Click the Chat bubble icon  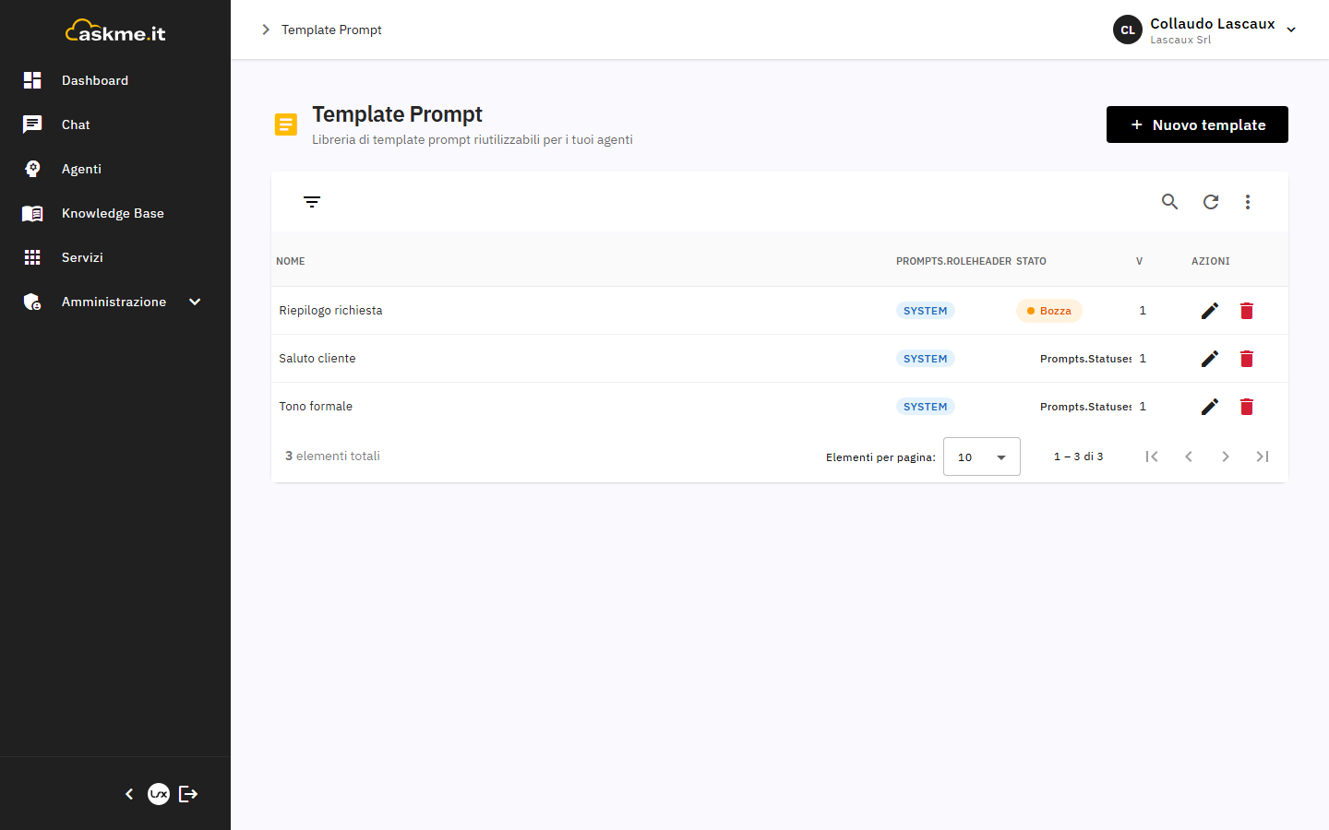(x=32, y=125)
